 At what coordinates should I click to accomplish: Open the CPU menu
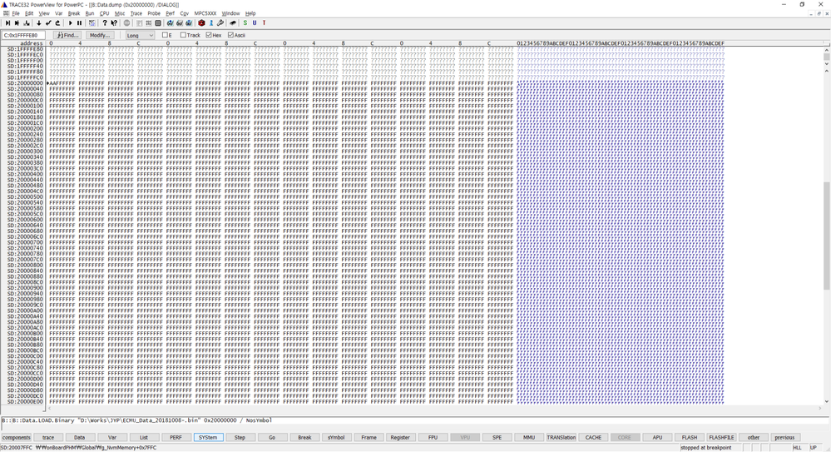(x=105, y=13)
